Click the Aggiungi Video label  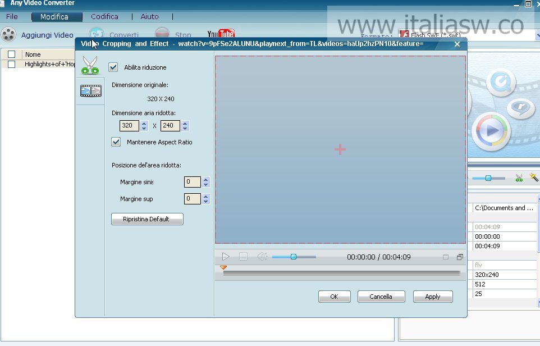(x=47, y=35)
